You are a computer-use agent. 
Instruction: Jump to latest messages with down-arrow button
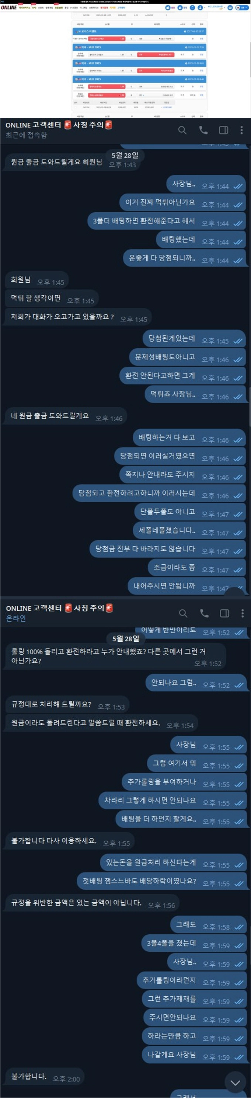click(x=235, y=1083)
